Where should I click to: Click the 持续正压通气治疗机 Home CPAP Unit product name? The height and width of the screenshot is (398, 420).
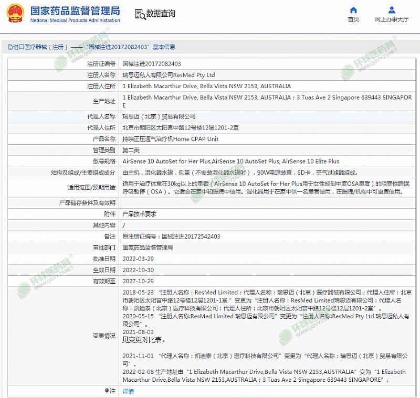coord(170,139)
